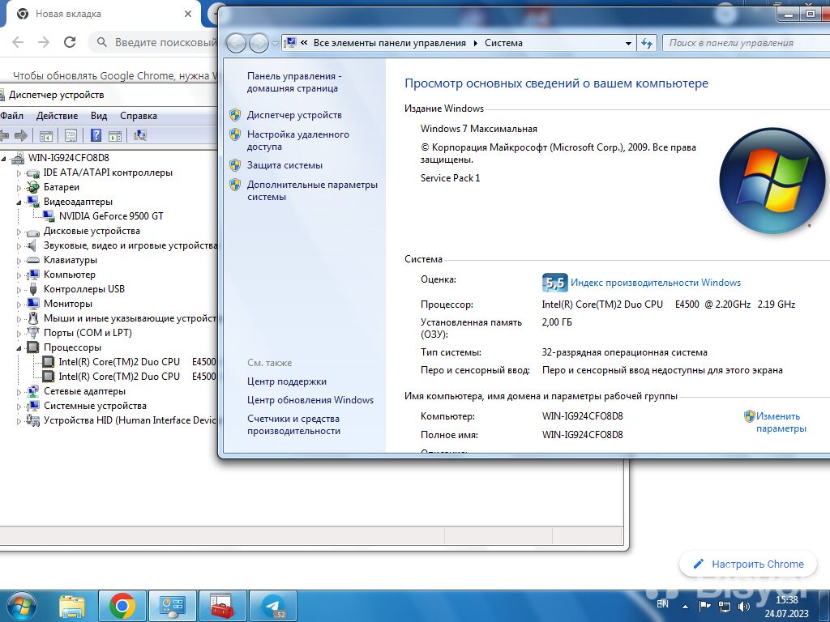Viewport: 830px width, 622px height.
Task: Click the Порты (COM и LPT) icon
Action: point(32,333)
